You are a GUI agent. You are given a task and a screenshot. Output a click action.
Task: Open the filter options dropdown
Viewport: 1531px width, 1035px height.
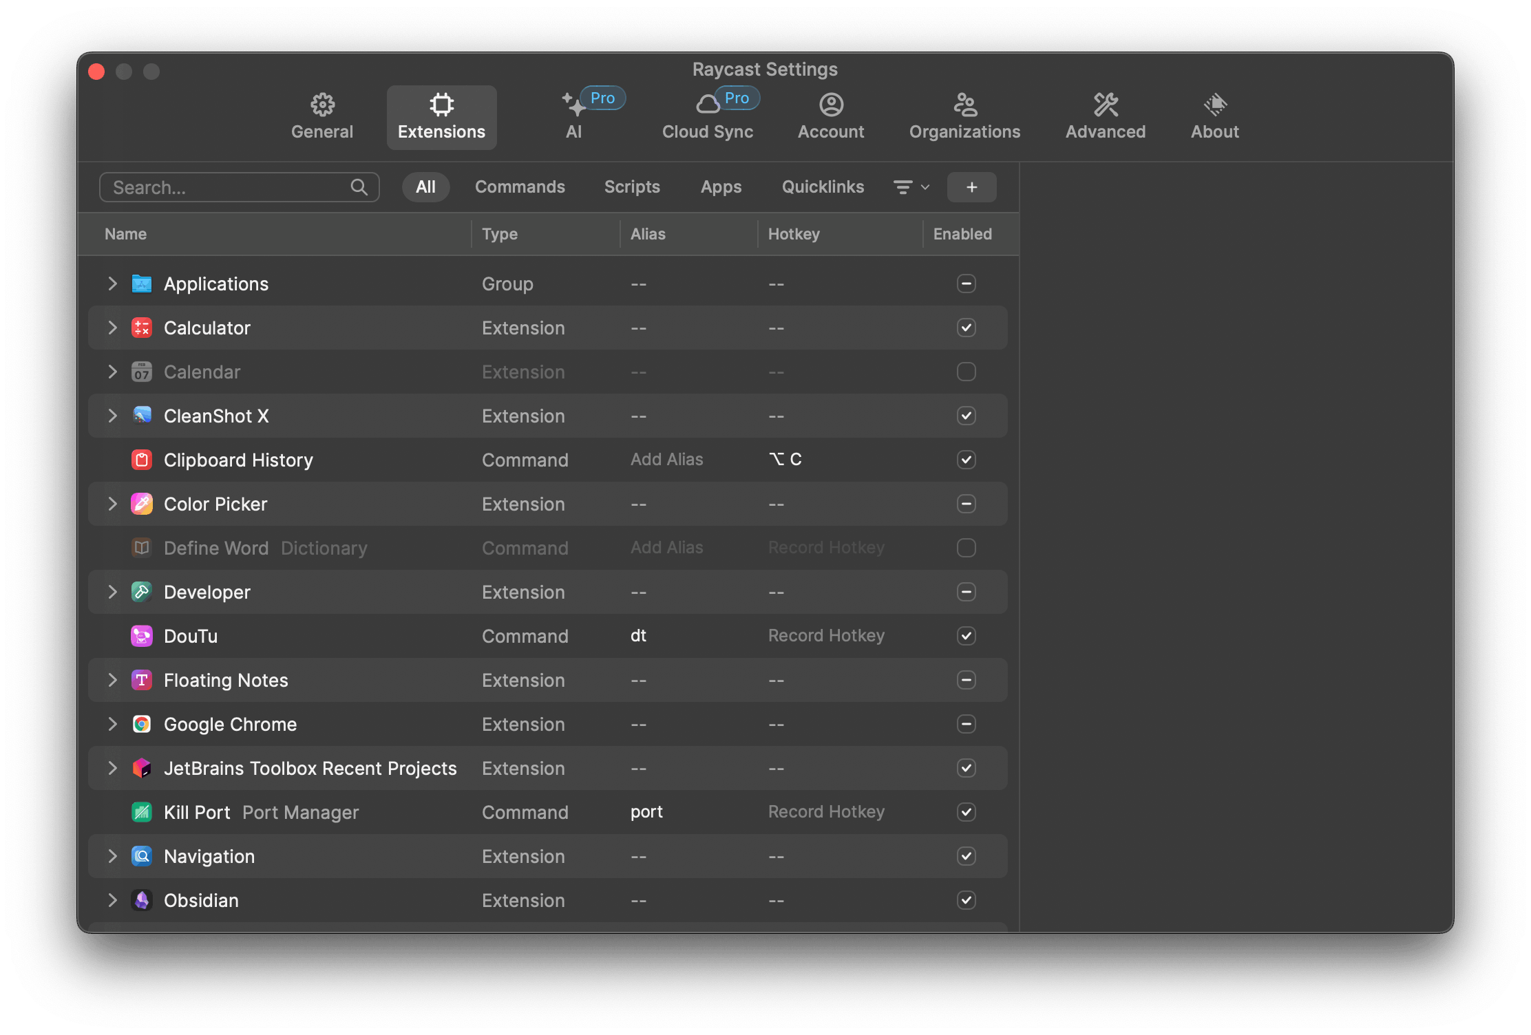[x=911, y=187]
